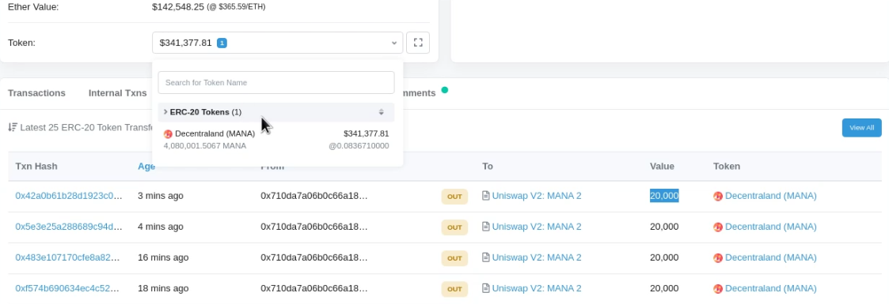Click From address in the 3 mins ago row
This screenshot has height=304, width=889.
314,196
